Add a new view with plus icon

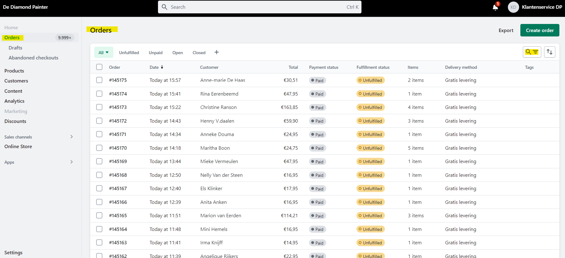pyautogui.click(x=217, y=52)
